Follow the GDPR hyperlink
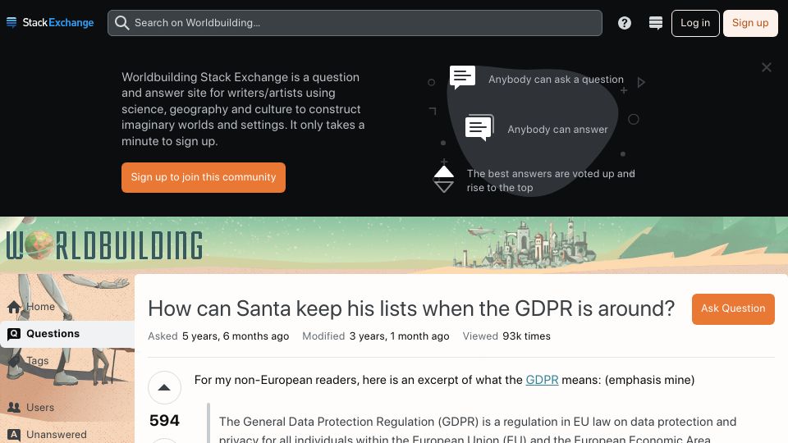This screenshot has height=443, width=788. coord(542,380)
